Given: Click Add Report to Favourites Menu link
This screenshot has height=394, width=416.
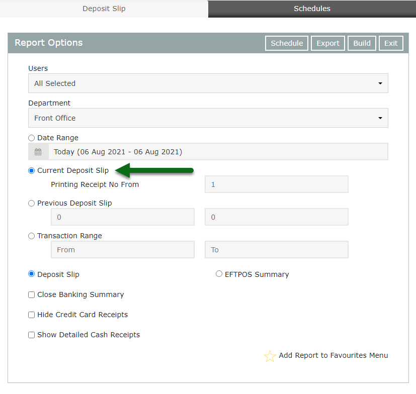Looking at the screenshot, I should (333, 355).
